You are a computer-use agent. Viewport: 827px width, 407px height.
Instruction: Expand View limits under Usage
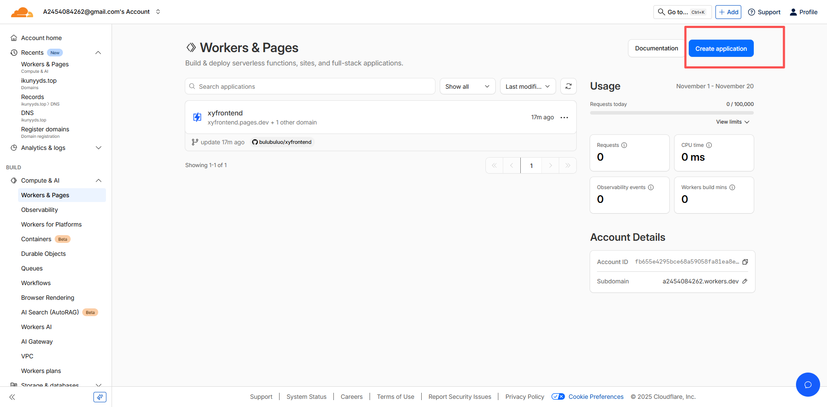tap(733, 122)
